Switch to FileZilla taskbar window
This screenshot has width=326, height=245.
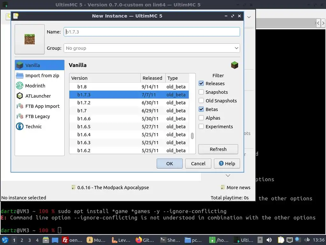(x=72, y=240)
